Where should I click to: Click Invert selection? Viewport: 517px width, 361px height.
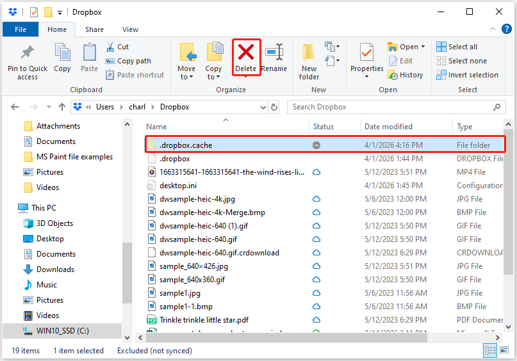click(x=467, y=75)
